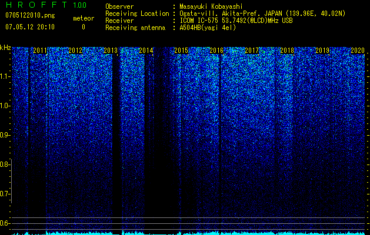This screenshot has width=370, height=235.
Task: Click observer name Masayuki Kobayashi
Action: (x=211, y=7)
